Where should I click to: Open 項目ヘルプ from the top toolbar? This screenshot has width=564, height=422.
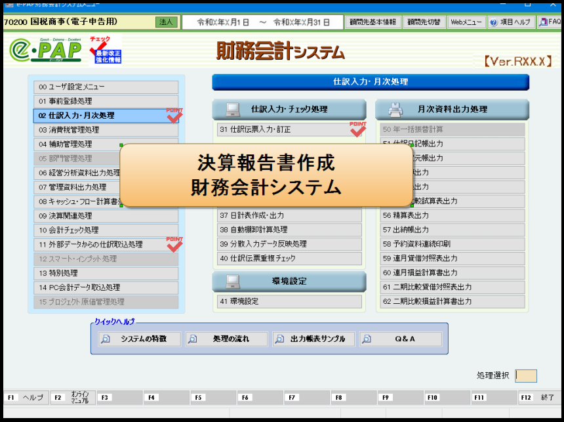(510, 22)
